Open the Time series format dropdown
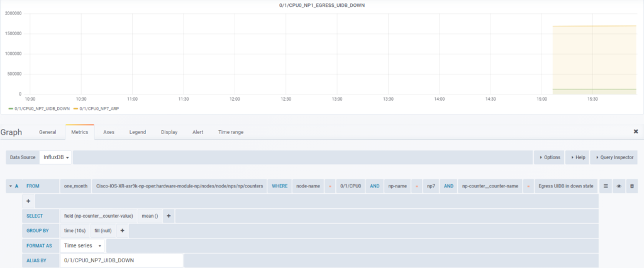The image size is (644, 268). click(x=82, y=245)
